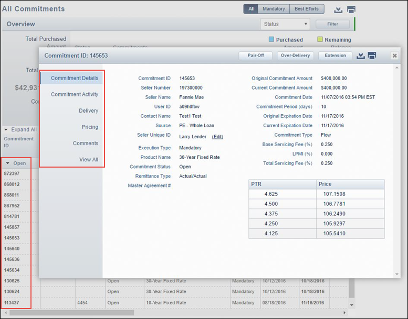Click the table's vertical scroll down arrow
Viewport: 408px width, 319px height.
pyautogui.click(x=351, y=305)
